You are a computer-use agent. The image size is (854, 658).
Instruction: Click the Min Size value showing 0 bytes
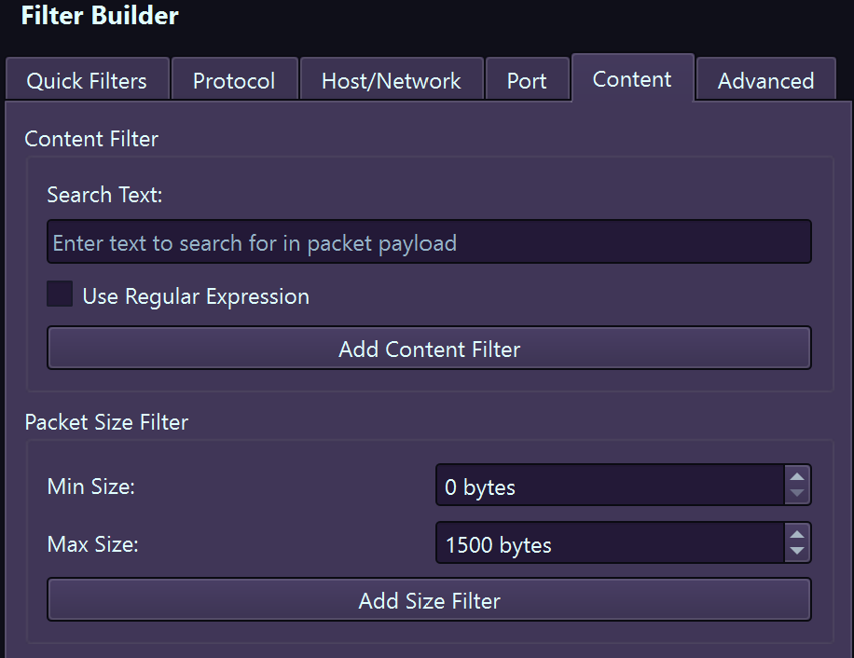point(606,486)
